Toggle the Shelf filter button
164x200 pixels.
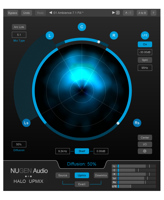(82, 151)
